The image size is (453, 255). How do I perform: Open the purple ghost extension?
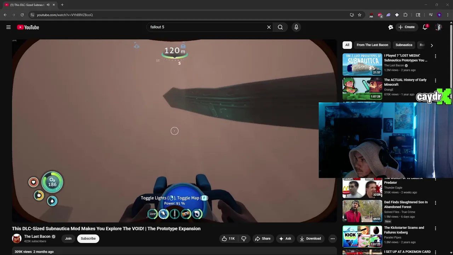pos(388,15)
